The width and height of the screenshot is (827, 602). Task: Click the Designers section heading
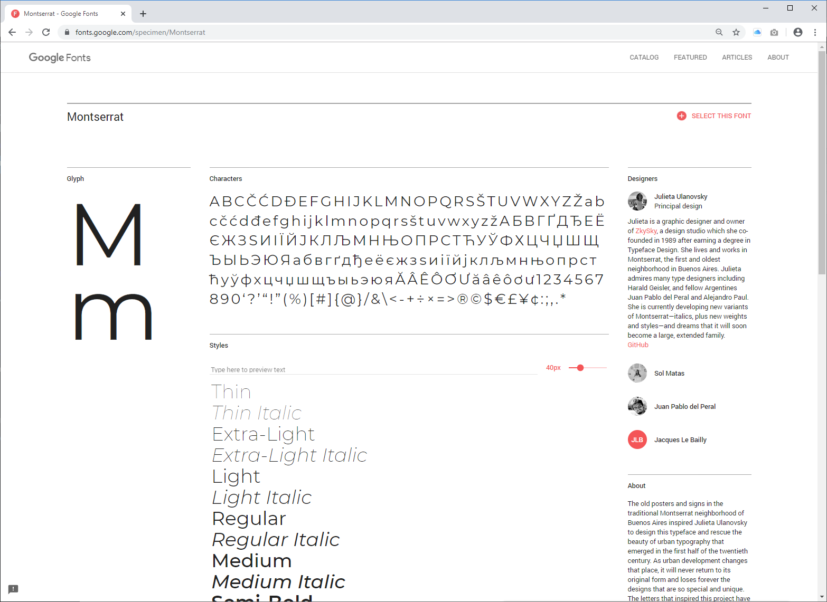(x=642, y=179)
